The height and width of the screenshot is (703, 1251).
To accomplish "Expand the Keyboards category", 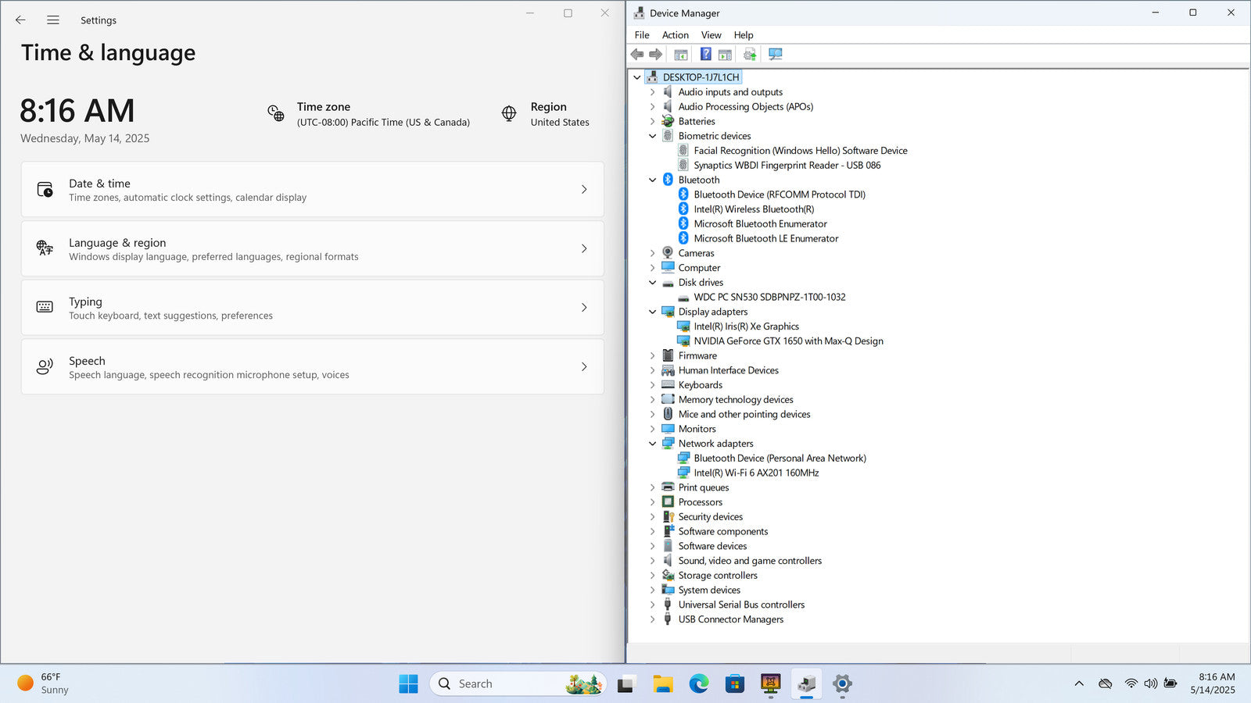I will point(653,385).
